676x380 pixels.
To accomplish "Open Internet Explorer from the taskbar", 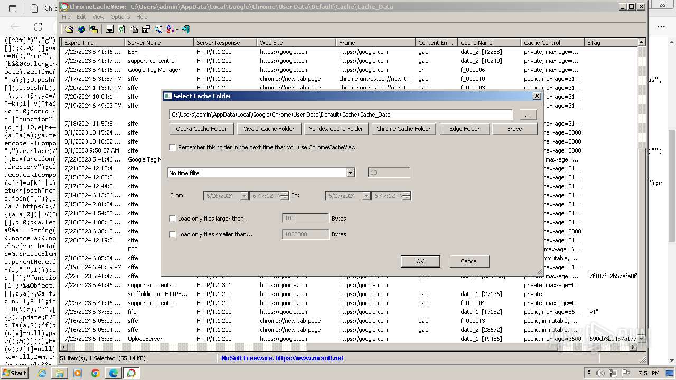I will point(42,373).
